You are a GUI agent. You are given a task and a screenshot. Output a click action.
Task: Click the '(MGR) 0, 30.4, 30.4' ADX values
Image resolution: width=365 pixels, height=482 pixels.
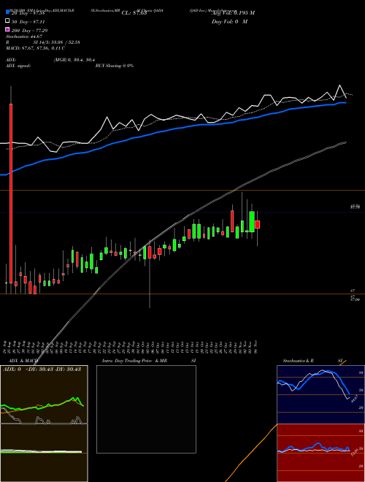tap(74, 60)
